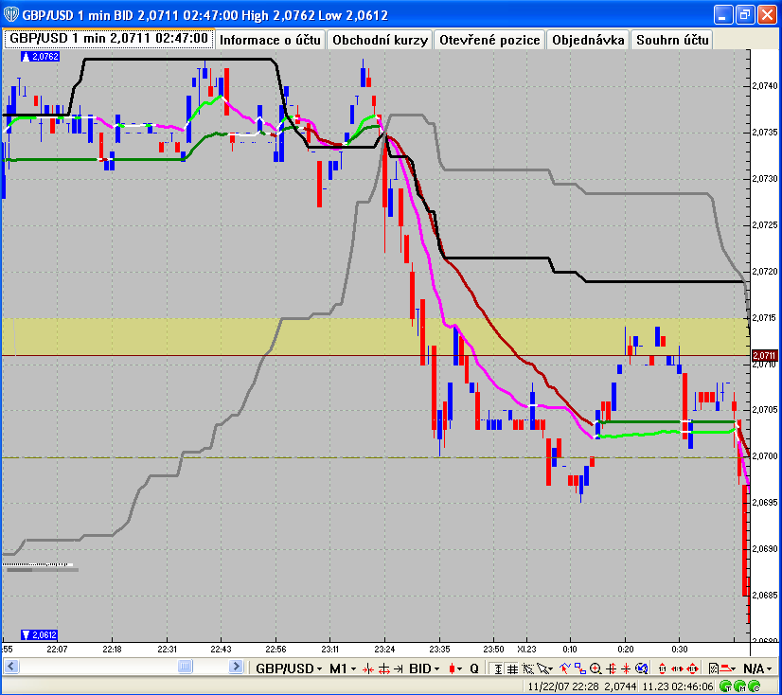Open the GBP/USD symbol dropdown

(288, 668)
